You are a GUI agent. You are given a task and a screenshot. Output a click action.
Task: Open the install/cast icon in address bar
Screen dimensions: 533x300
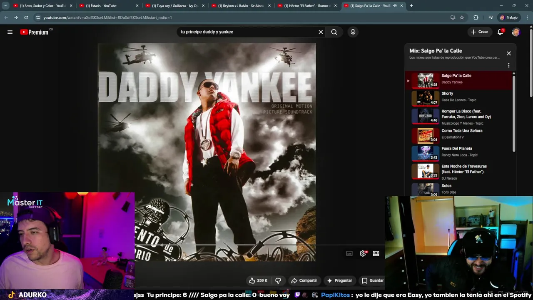(x=453, y=17)
